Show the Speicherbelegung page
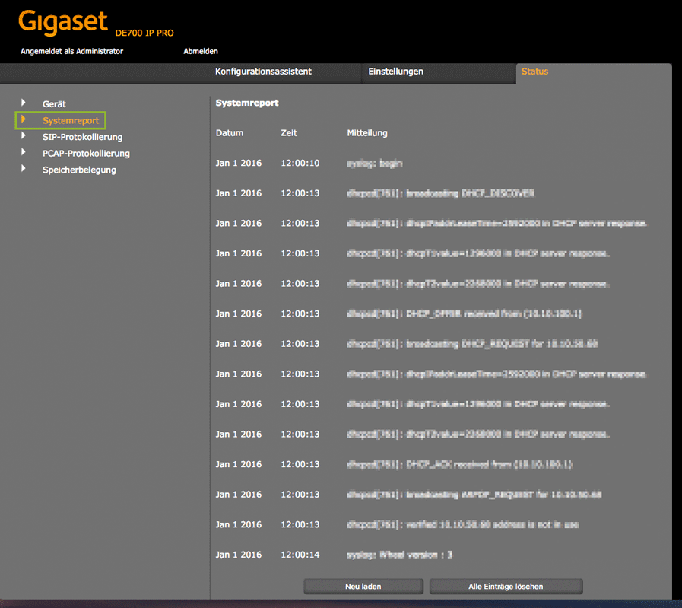 pos(79,170)
